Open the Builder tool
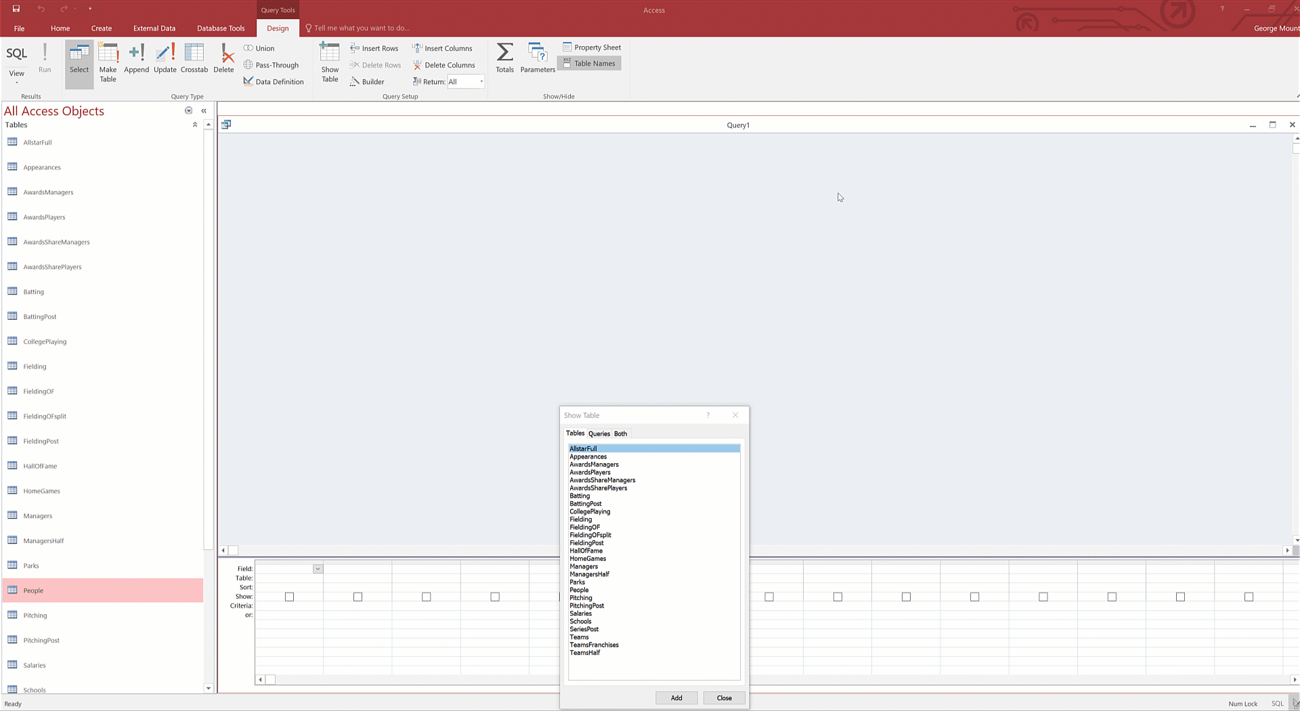Viewport: 1300px width, 711px height. [x=367, y=82]
